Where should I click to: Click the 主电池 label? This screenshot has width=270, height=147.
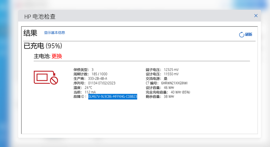point(41,56)
